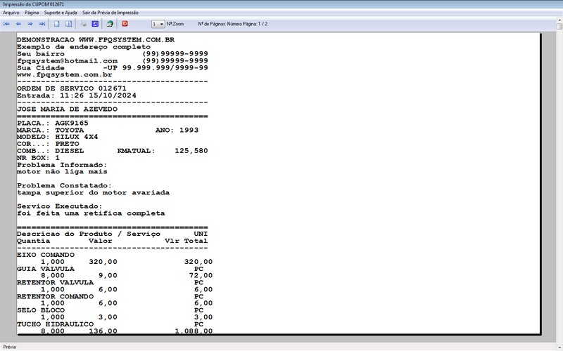
Task: Click the fpqsystem@hotmail.com email in the receipt
Action: (67, 61)
